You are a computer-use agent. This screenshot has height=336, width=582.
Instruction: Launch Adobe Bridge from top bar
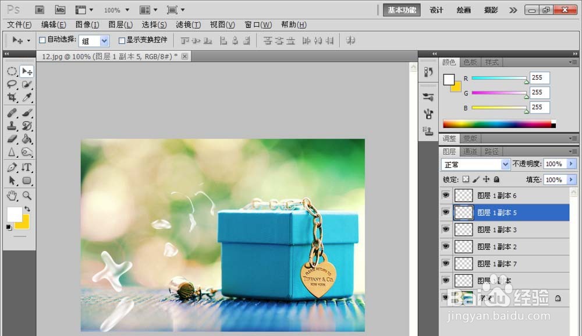(x=40, y=10)
